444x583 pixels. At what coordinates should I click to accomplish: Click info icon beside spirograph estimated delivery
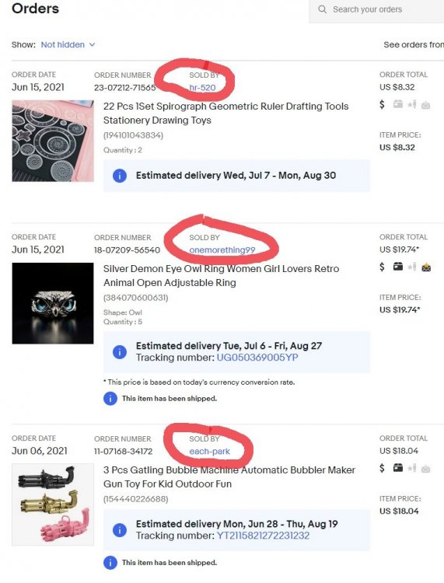[x=120, y=176]
